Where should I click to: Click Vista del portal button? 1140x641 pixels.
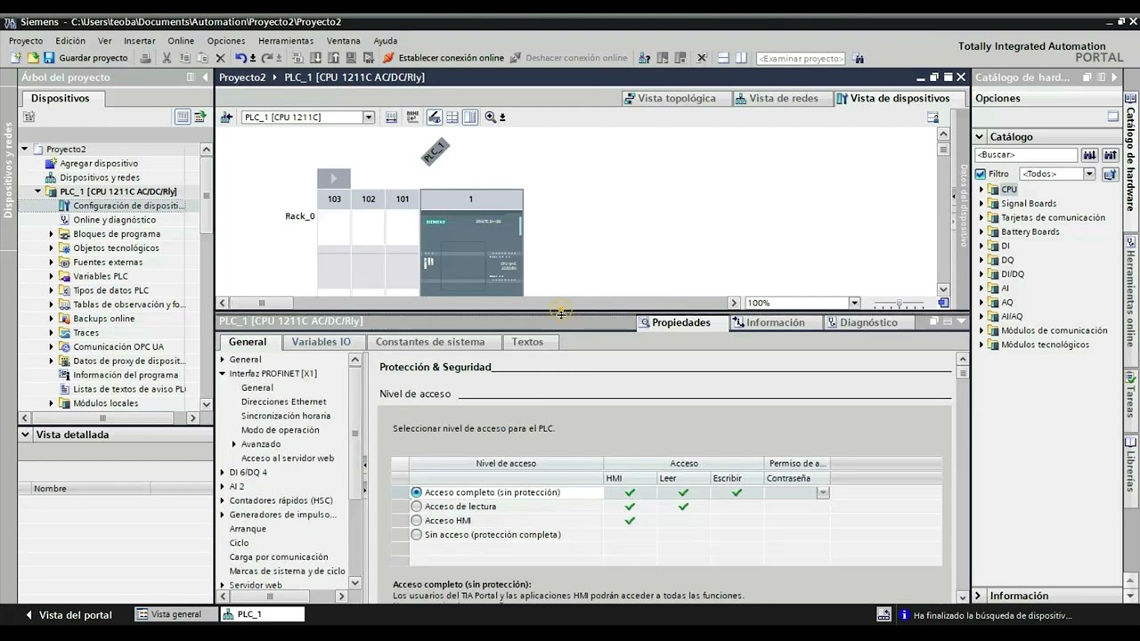coord(68,615)
